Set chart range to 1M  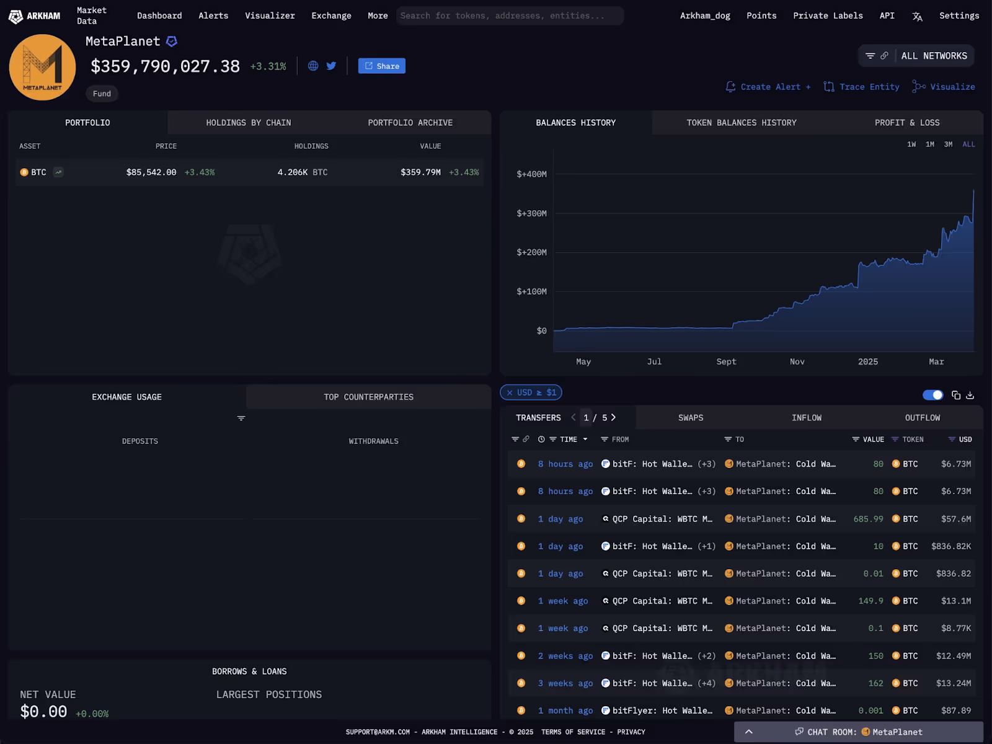click(x=930, y=144)
